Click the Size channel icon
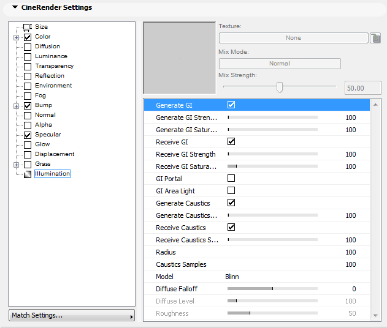Viewport: 387px width, 328px height. tap(27, 27)
